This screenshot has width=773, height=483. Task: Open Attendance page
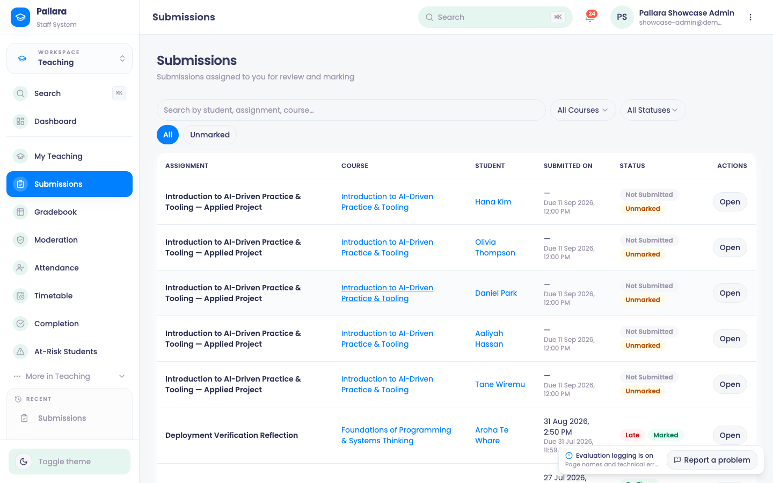coord(69,268)
